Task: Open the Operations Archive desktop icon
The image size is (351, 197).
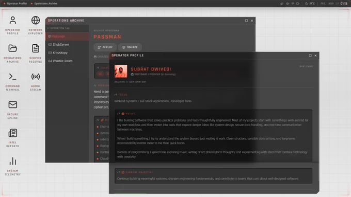Action: click(x=12, y=53)
